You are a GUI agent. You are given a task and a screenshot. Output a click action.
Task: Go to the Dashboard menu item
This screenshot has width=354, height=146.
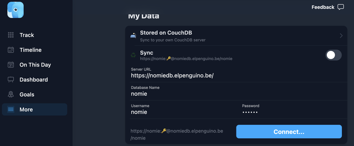pos(33,80)
